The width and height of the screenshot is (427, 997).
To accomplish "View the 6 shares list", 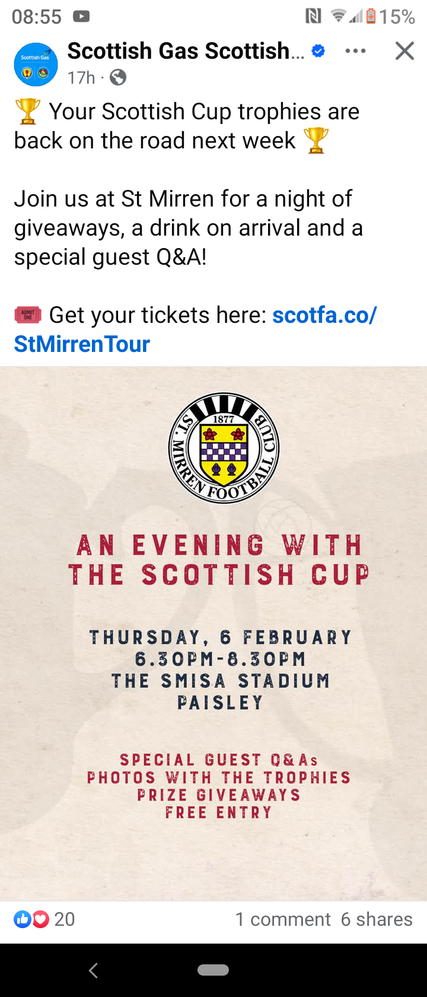I will [377, 919].
